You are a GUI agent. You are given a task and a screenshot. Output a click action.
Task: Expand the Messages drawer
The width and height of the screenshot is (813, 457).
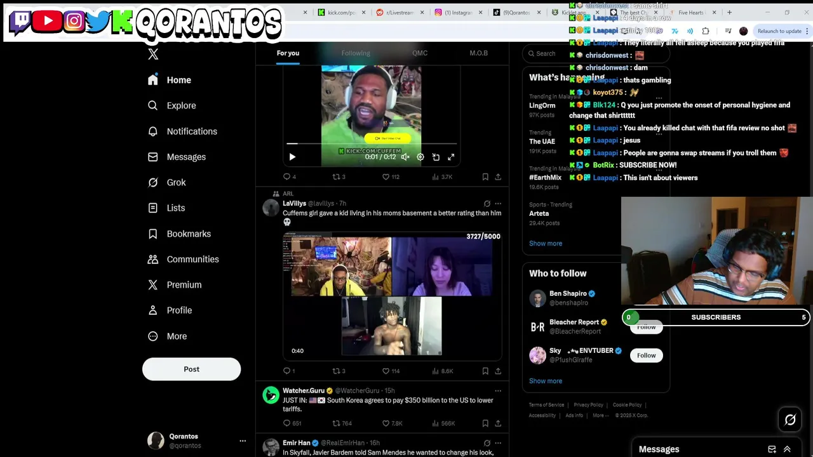tap(787, 449)
